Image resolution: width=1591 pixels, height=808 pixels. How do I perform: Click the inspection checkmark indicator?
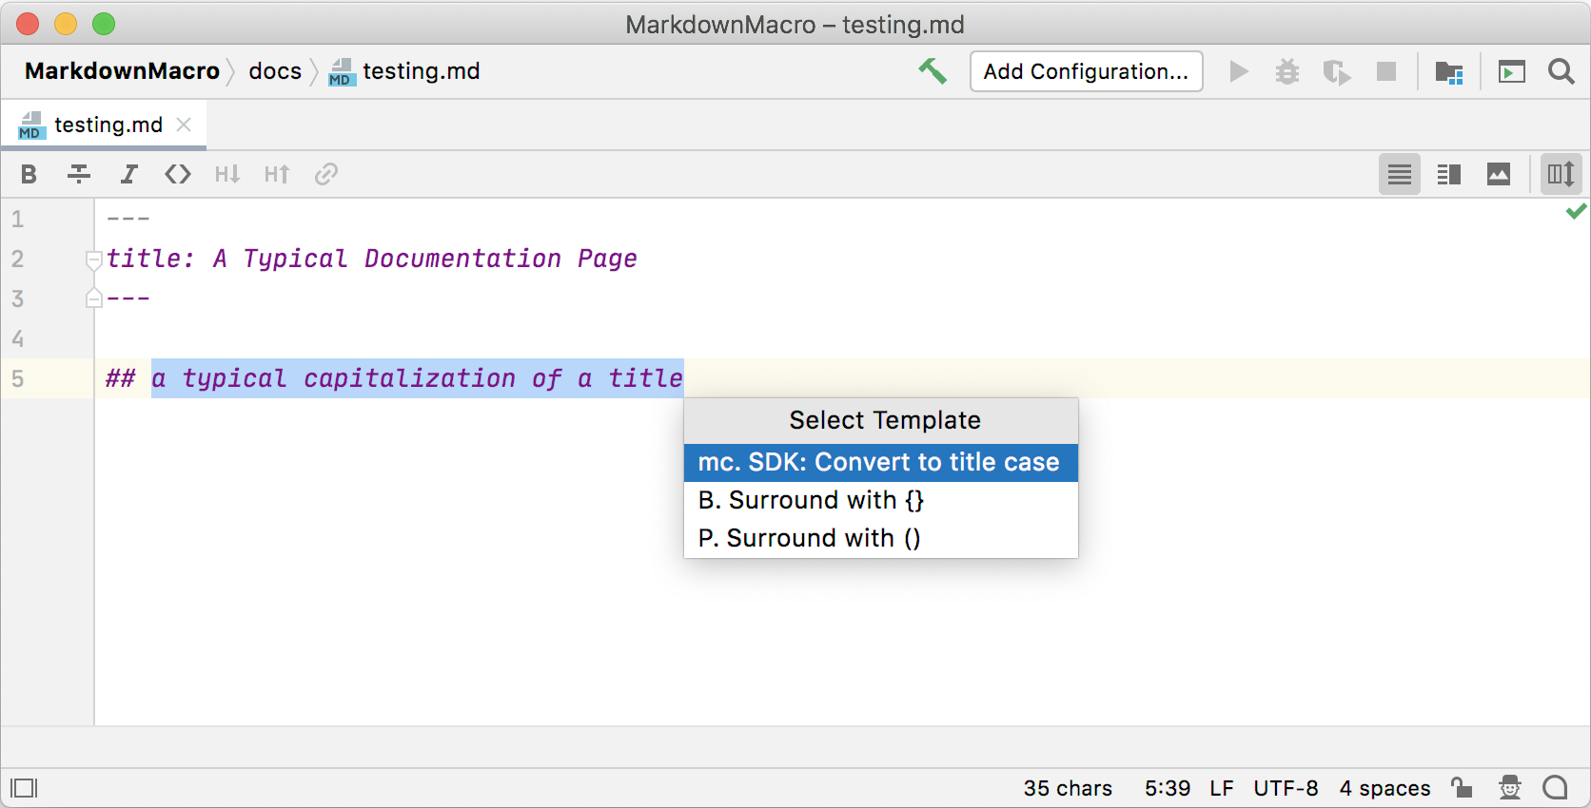pyautogui.click(x=1576, y=211)
